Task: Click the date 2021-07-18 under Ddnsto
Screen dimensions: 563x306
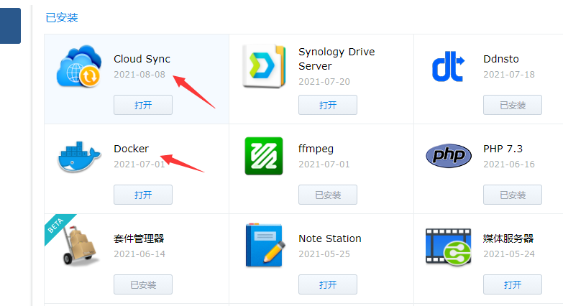Action: click(509, 74)
